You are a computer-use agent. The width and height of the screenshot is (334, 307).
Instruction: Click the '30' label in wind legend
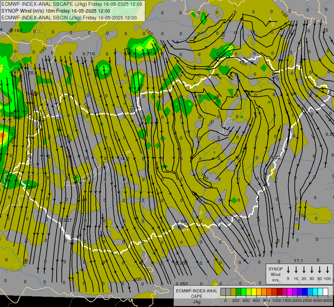coord(312,279)
